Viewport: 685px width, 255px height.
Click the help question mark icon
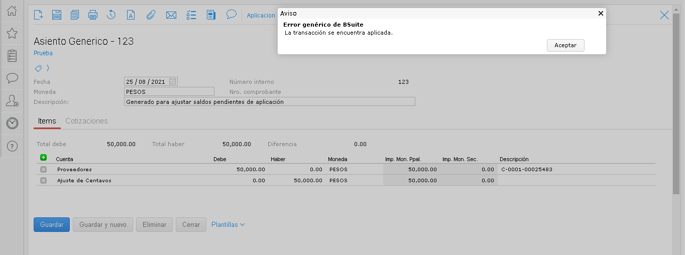12,146
